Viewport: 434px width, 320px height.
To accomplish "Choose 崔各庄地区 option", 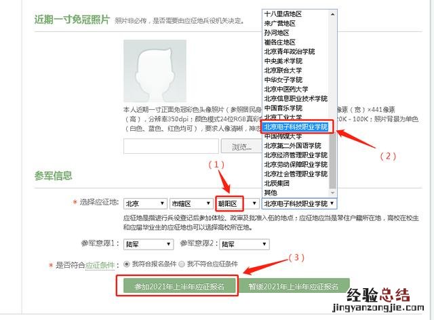I will (296, 42).
